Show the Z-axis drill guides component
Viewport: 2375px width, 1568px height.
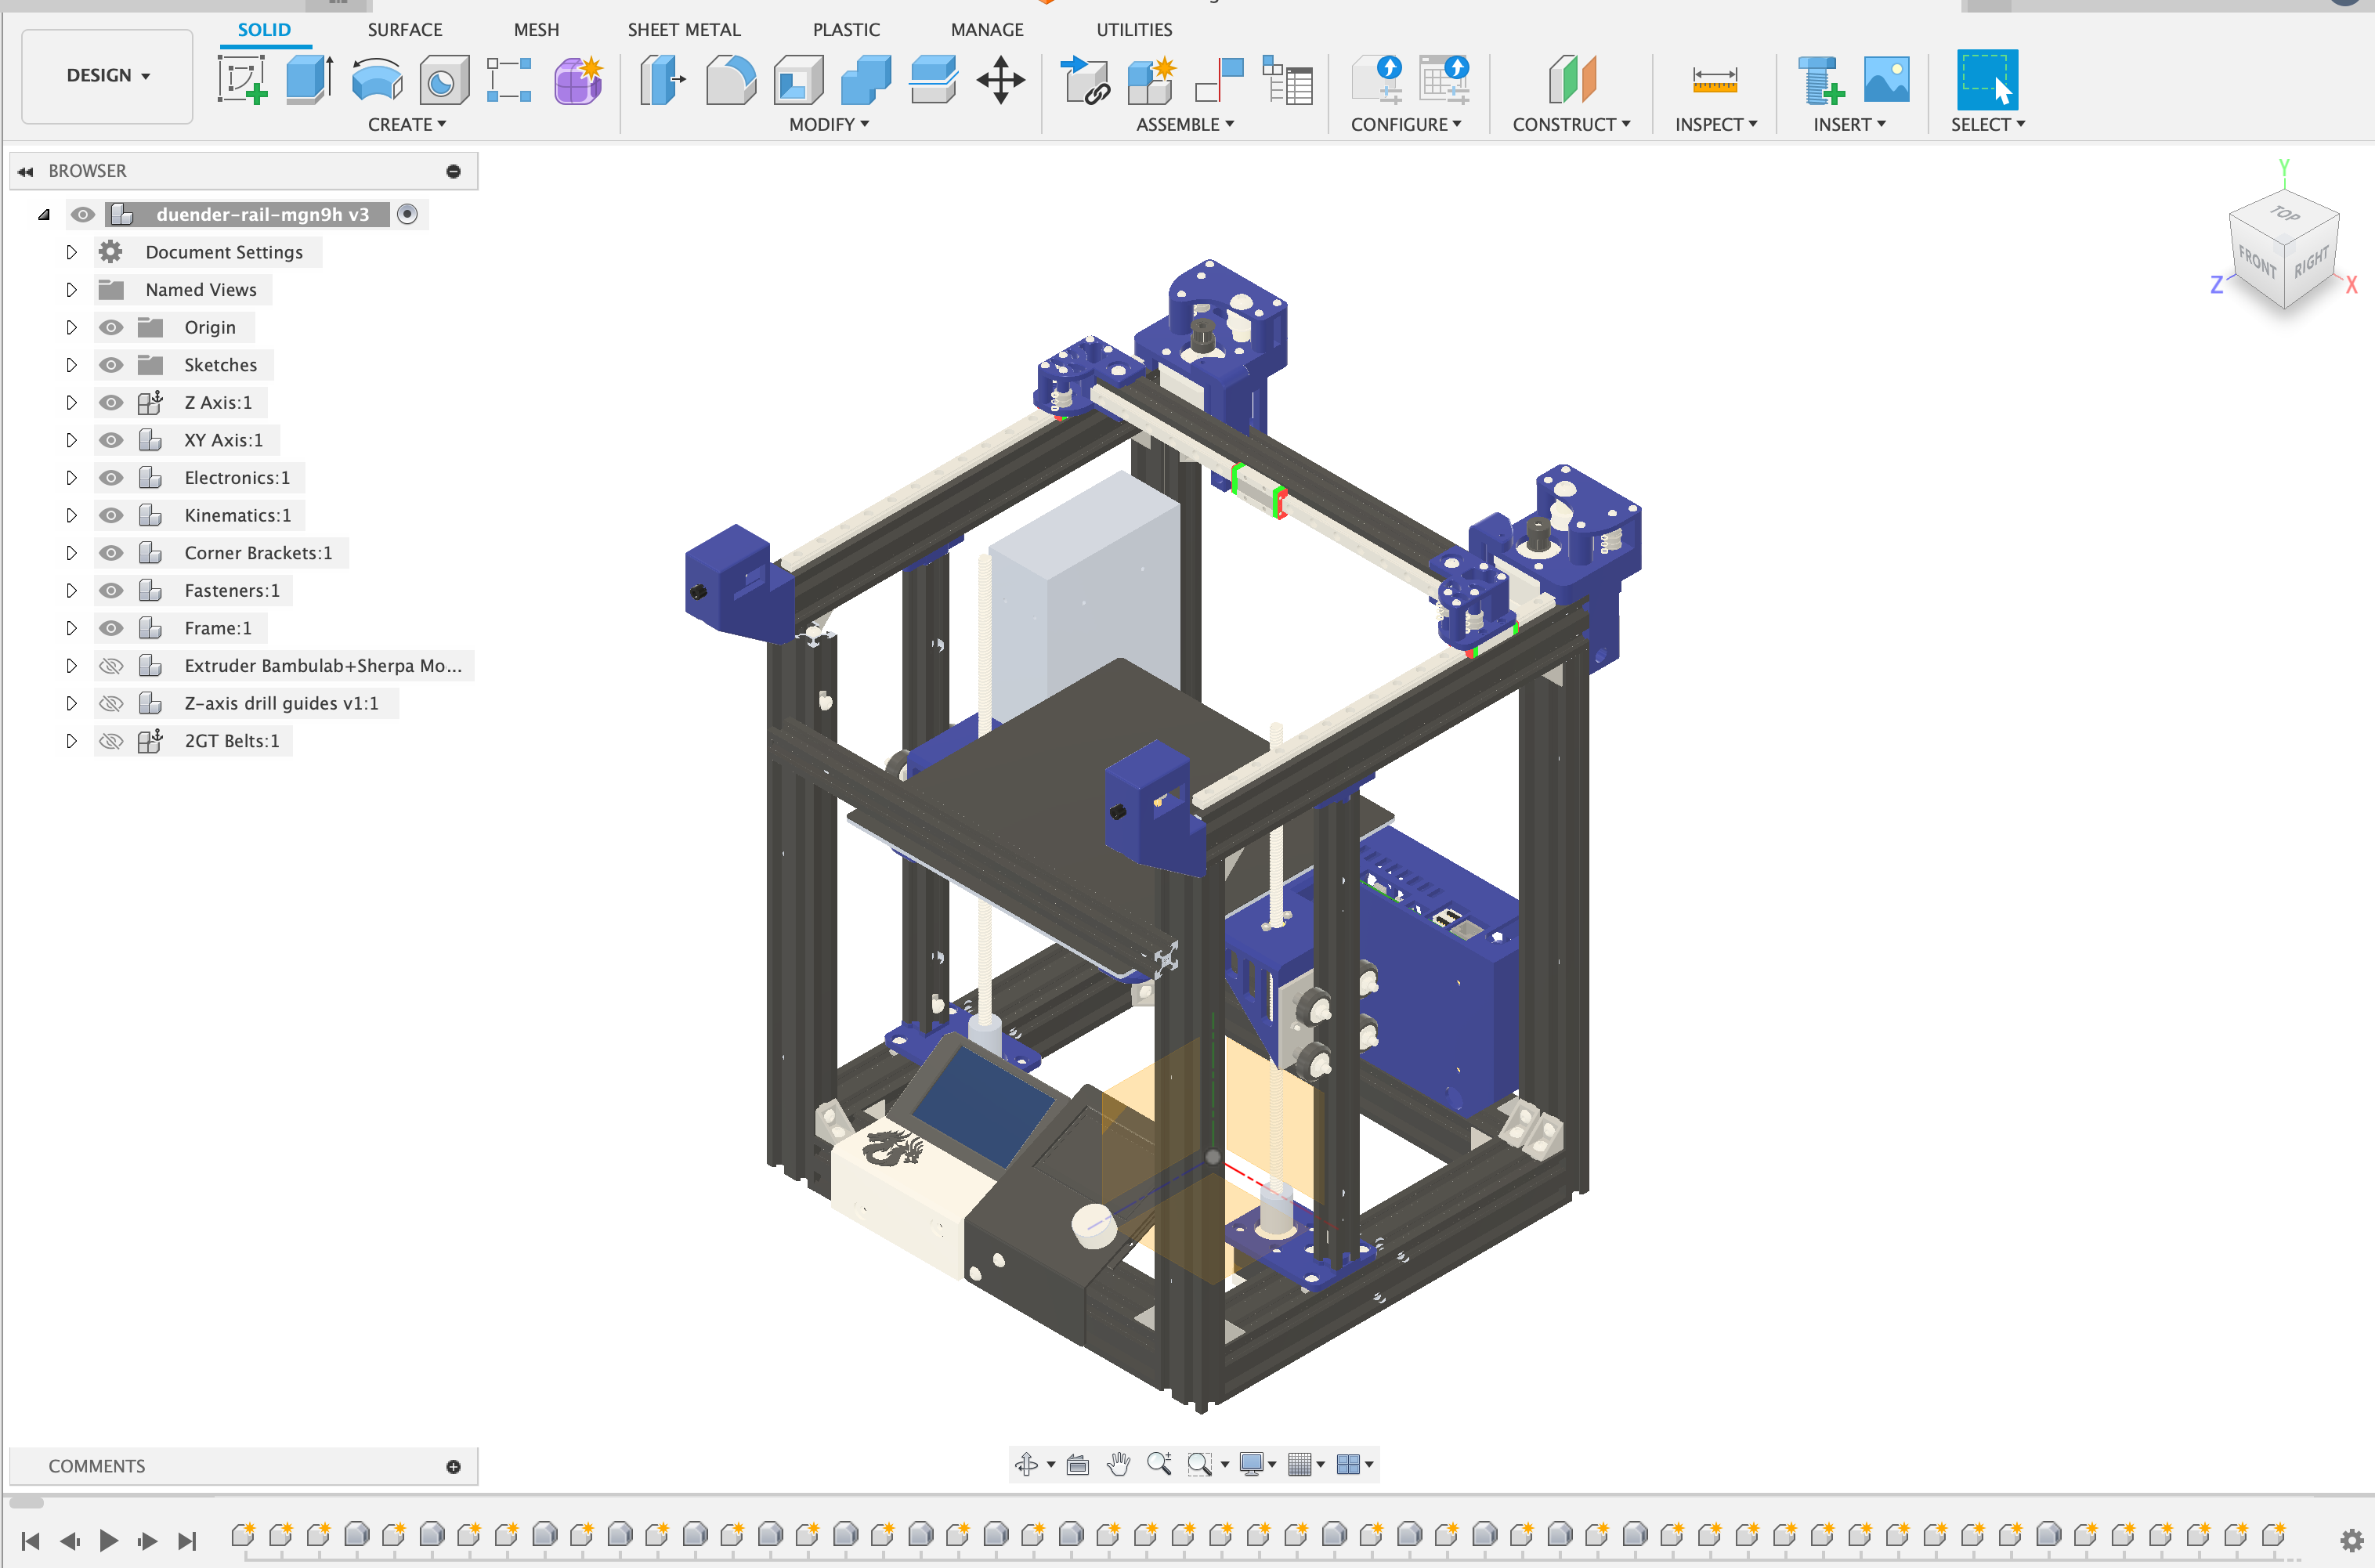(x=111, y=703)
